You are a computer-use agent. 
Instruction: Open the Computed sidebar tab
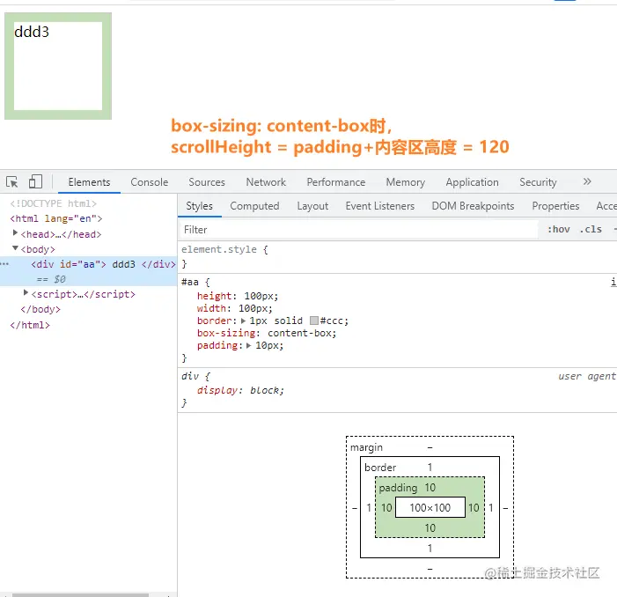(x=254, y=206)
